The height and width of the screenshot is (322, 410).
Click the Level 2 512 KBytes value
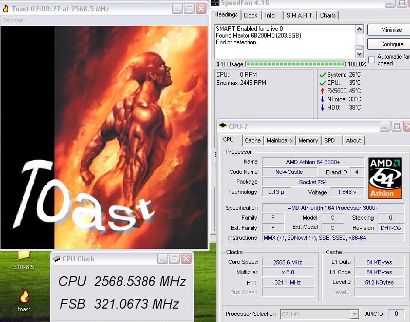[x=379, y=282]
